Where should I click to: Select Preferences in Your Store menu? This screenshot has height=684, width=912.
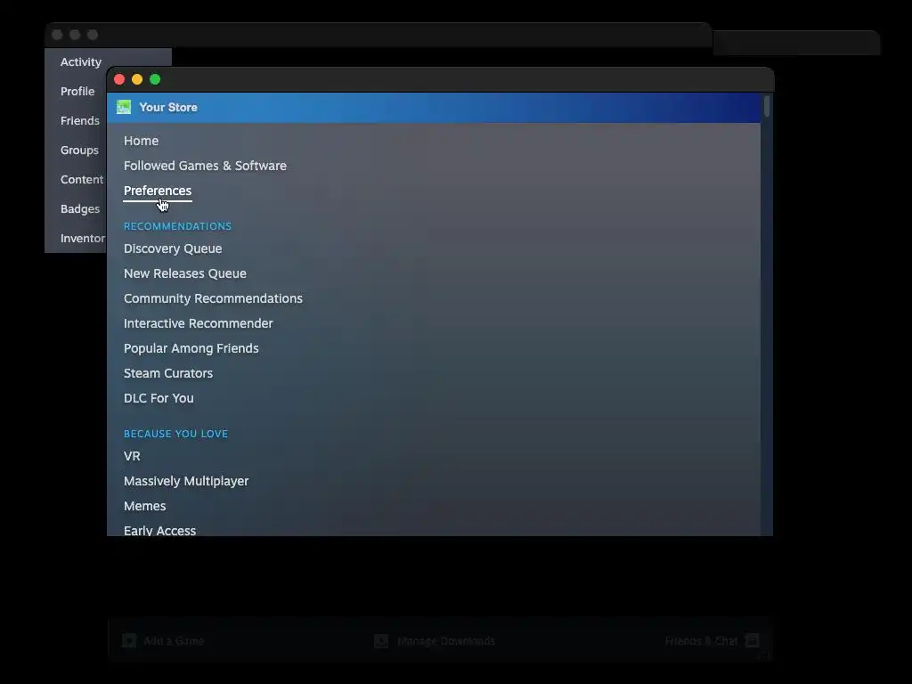tap(157, 191)
